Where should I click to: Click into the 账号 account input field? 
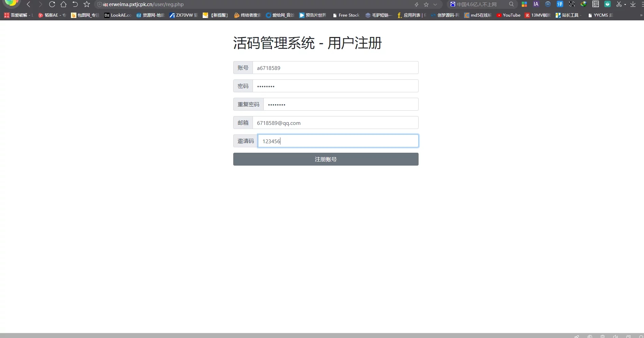[x=335, y=68]
